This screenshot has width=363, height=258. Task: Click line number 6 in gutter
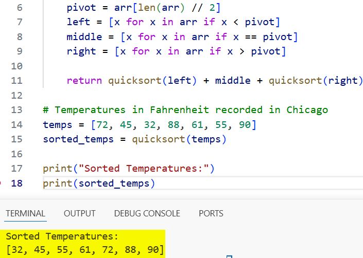click(x=20, y=8)
